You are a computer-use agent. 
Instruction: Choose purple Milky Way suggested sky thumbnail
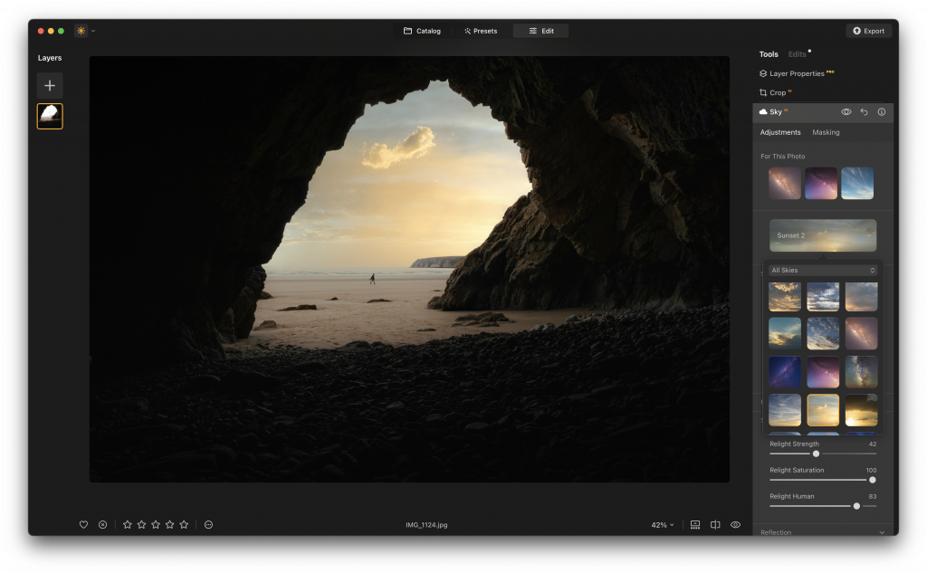coord(821,183)
